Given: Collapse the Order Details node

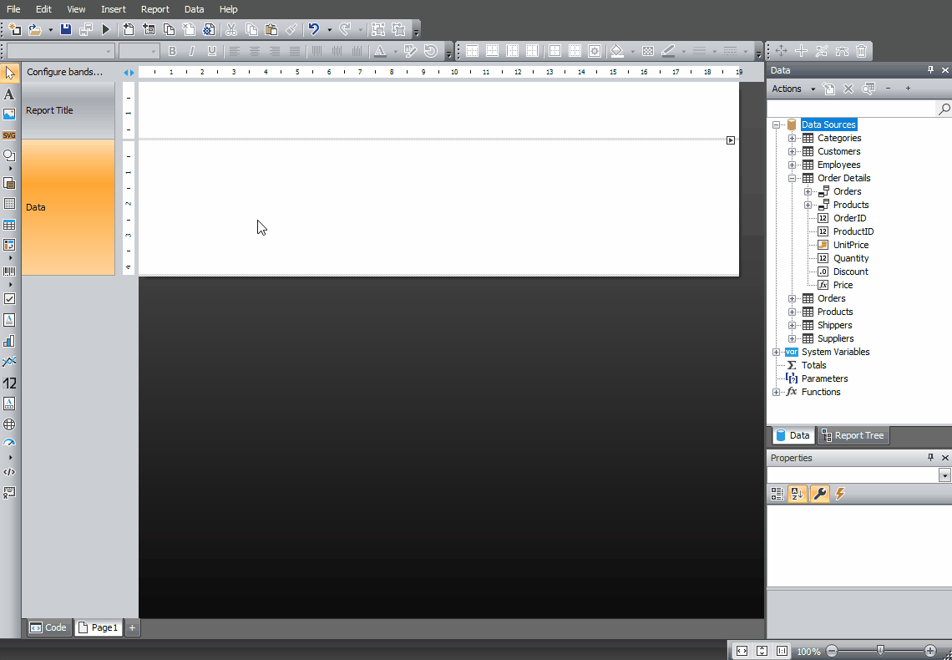Looking at the screenshot, I should pyautogui.click(x=792, y=178).
